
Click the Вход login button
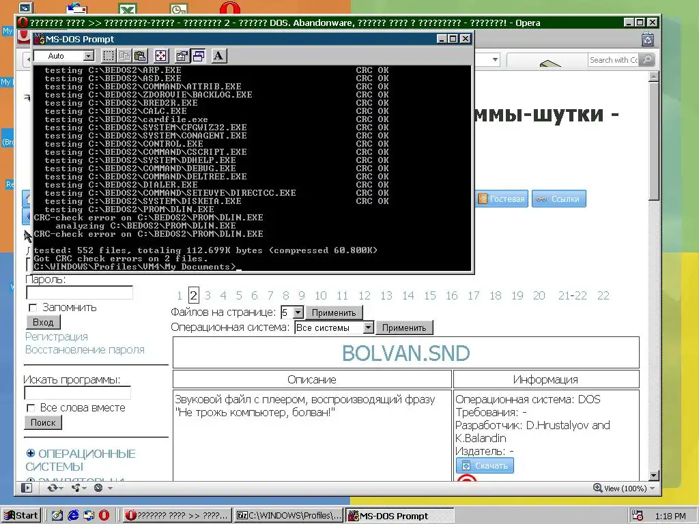point(43,322)
